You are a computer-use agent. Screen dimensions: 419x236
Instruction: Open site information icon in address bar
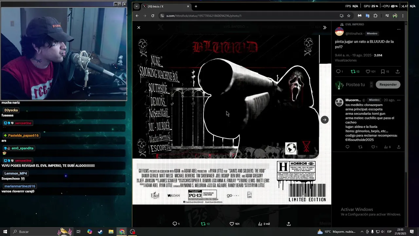pyautogui.click(x=162, y=16)
